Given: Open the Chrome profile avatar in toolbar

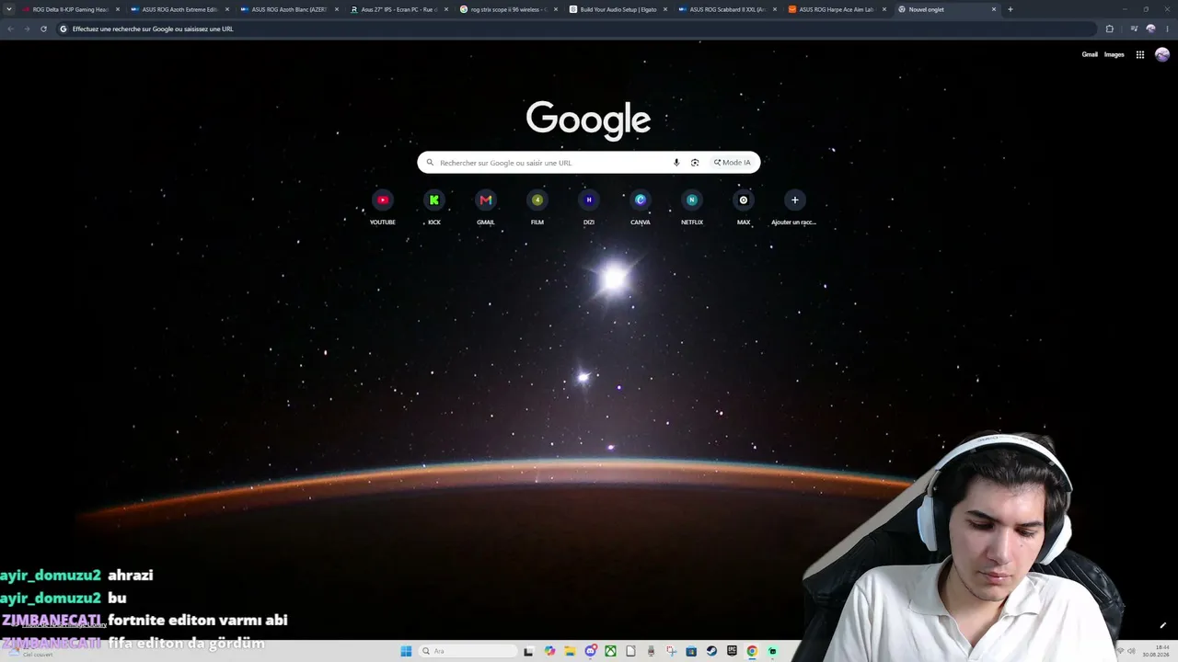Looking at the screenshot, I should (x=1150, y=29).
